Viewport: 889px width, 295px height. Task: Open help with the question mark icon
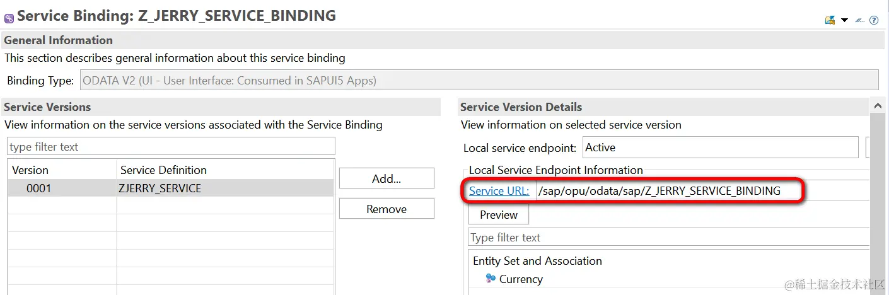(x=874, y=20)
